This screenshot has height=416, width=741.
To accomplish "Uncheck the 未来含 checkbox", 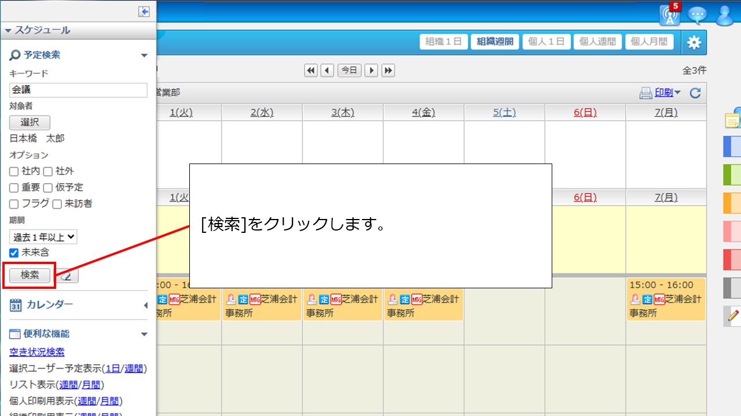I will tap(13, 252).
